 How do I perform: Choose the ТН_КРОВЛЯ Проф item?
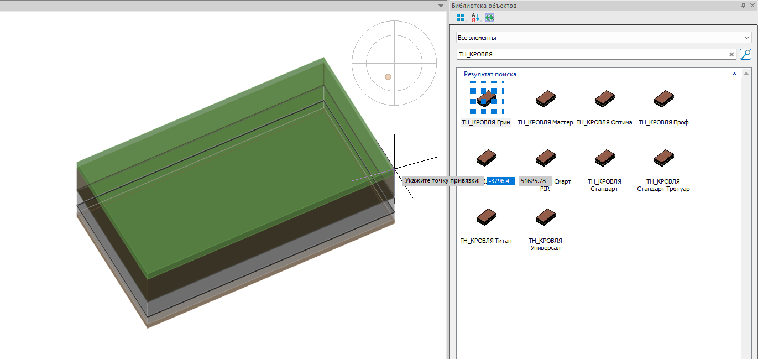tap(663, 99)
